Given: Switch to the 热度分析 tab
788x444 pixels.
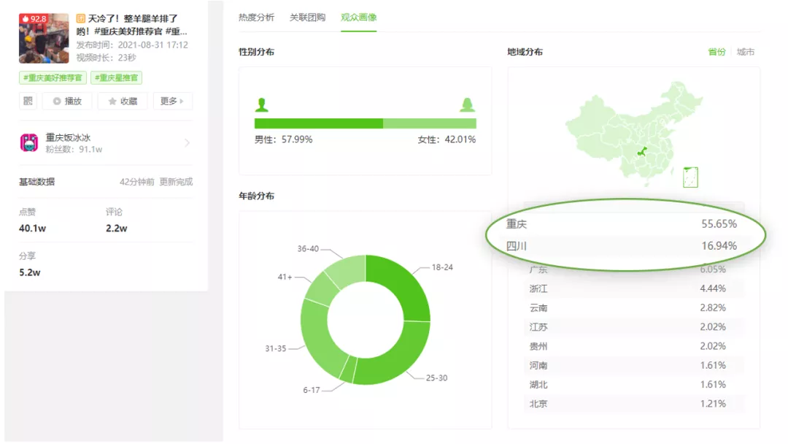Looking at the screenshot, I should click(258, 16).
